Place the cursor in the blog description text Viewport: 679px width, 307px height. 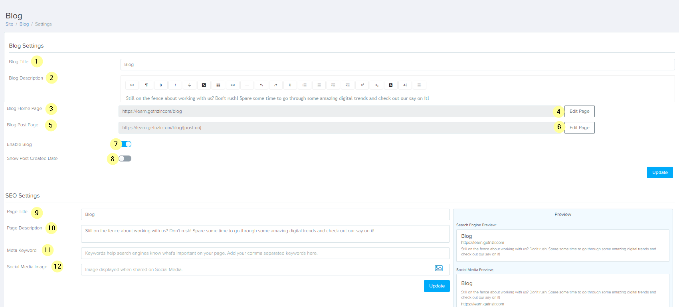(277, 98)
